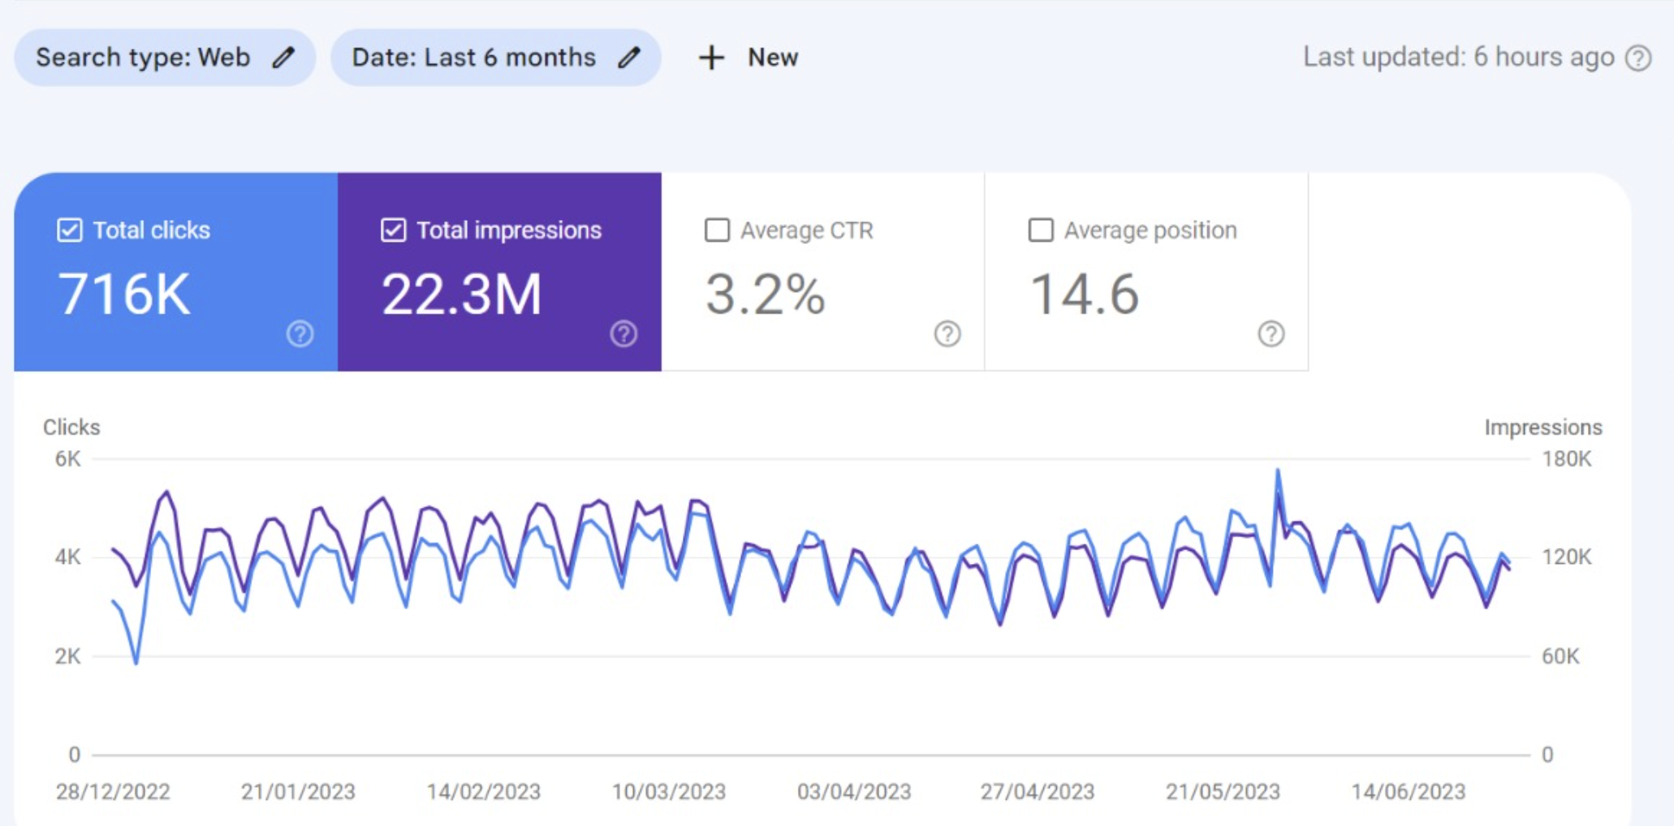
Task: Click the question mark on Average CTR card
Action: click(947, 333)
